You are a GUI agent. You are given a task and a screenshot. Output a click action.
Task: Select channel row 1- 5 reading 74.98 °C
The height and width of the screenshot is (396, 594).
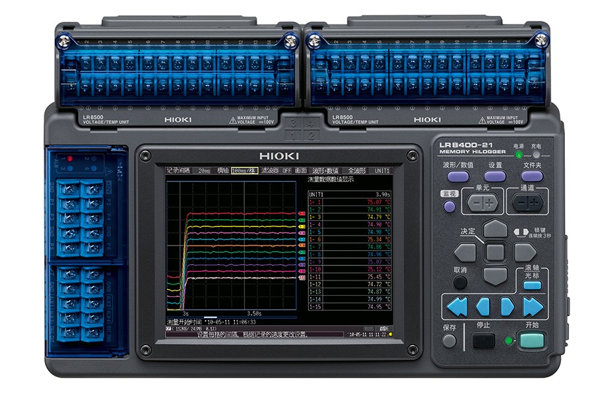(x=350, y=232)
